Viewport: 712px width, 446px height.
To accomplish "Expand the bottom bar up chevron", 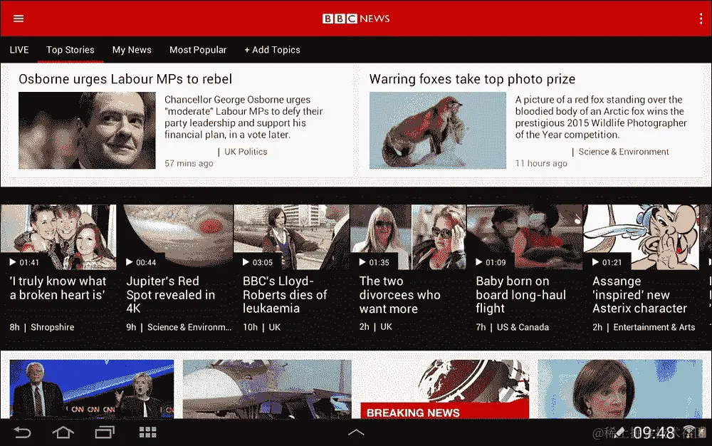I will coord(356,432).
